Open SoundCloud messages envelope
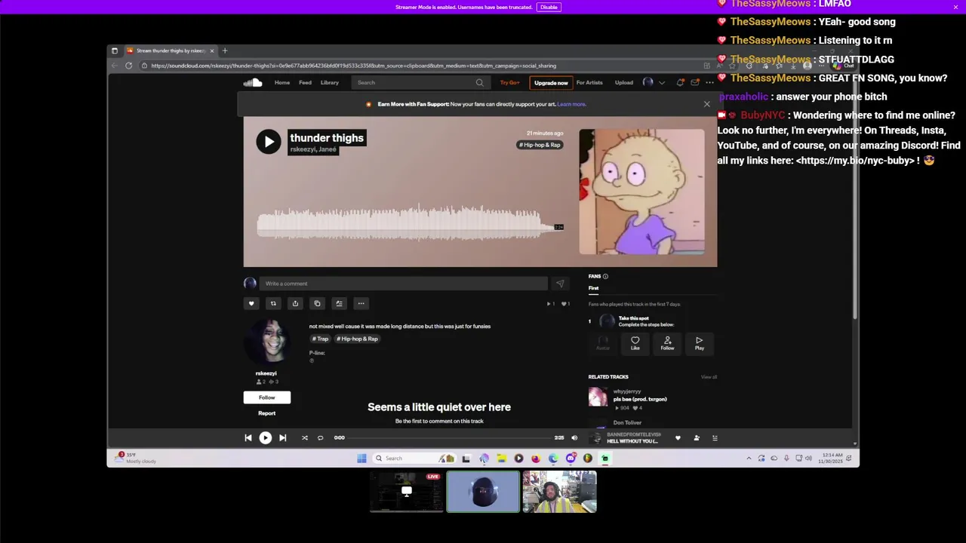This screenshot has height=543, width=966. pos(695,82)
